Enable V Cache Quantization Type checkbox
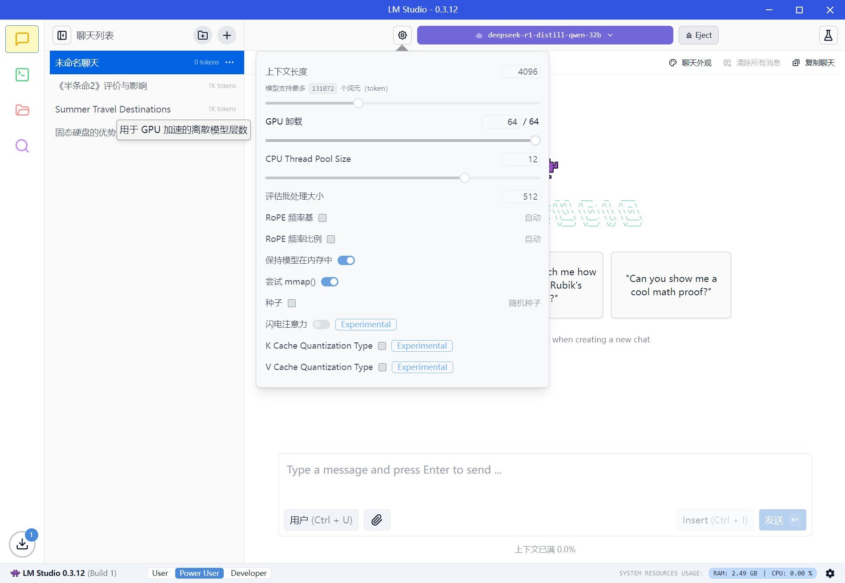This screenshot has width=845, height=583. (382, 367)
